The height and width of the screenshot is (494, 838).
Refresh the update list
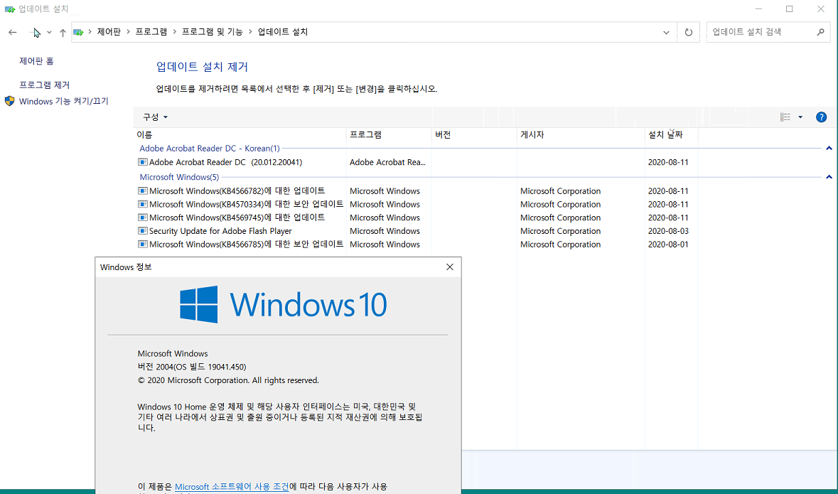688,33
